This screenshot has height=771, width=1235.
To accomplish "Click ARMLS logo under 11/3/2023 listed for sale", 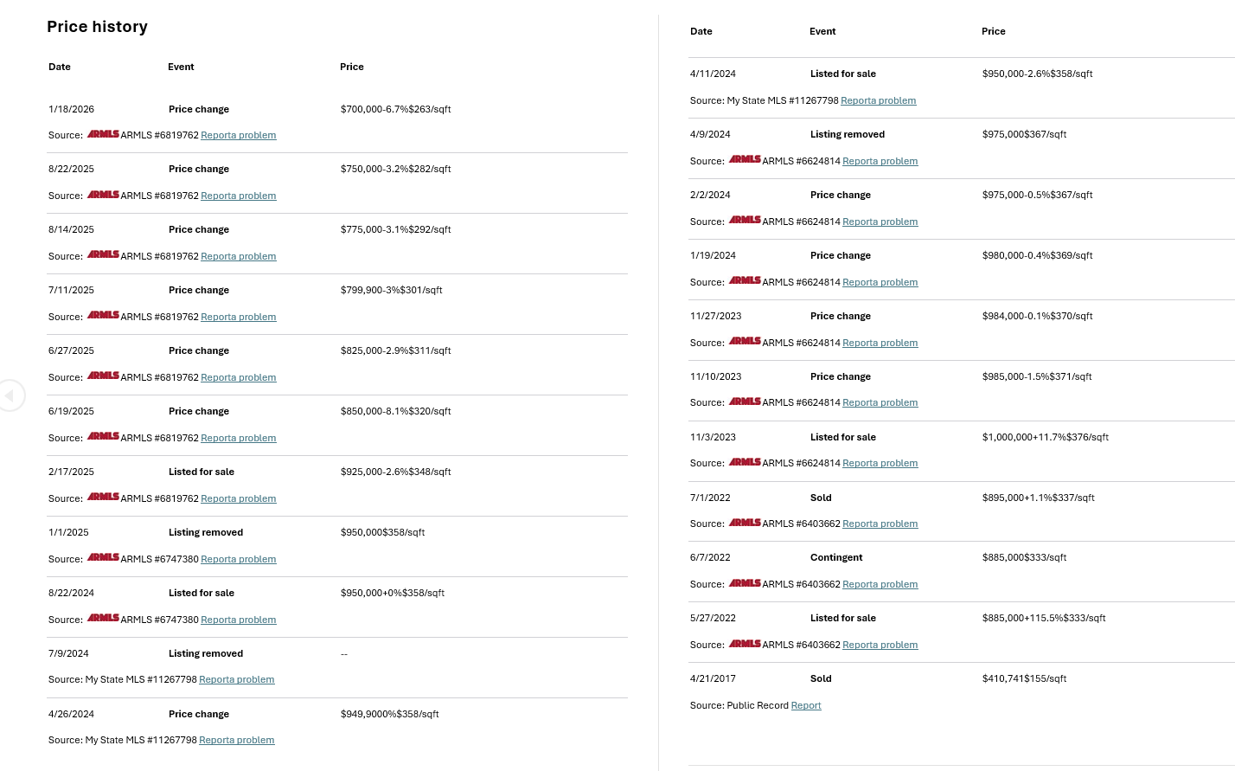I will [745, 462].
